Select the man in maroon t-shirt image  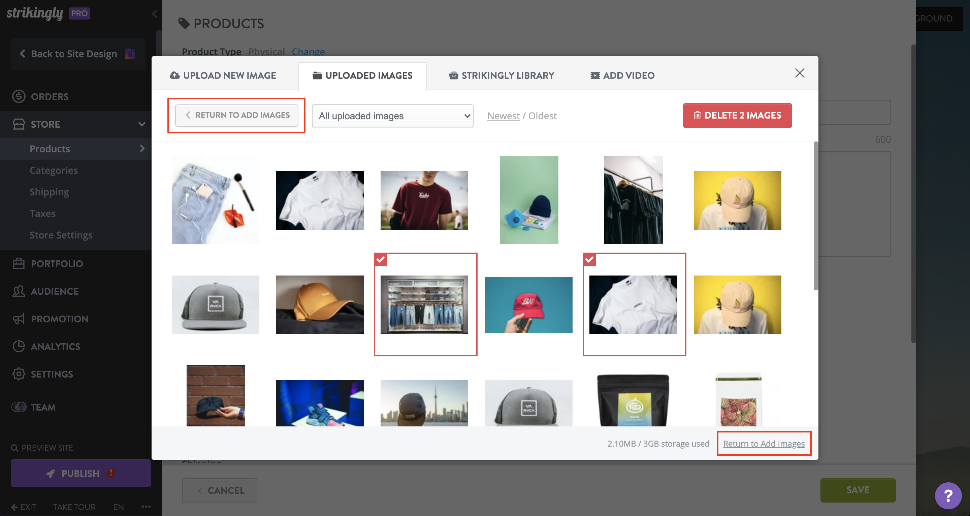[424, 200]
